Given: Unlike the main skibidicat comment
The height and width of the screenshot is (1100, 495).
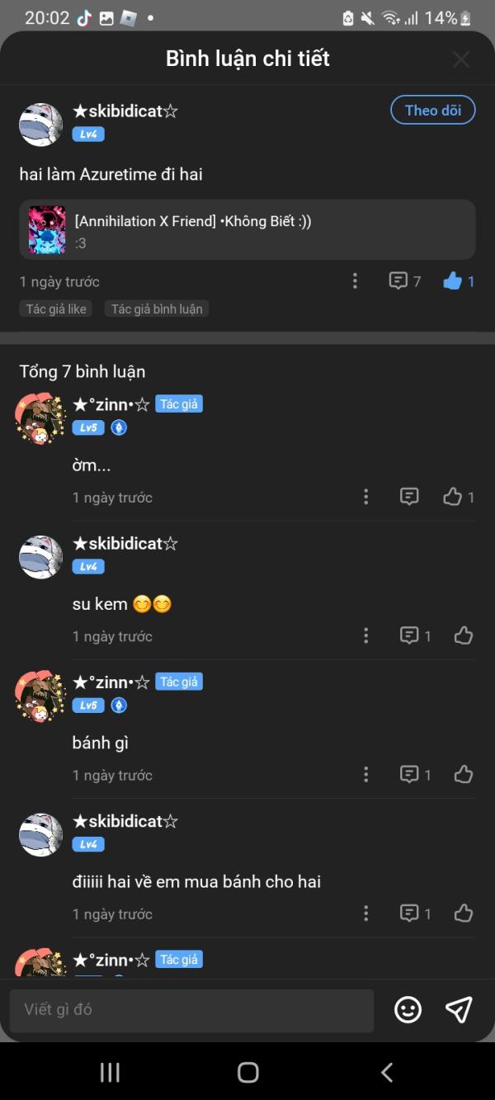Looking at the screenshot, I should [453, 281].
